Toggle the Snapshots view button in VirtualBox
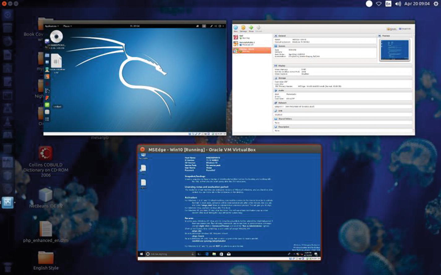Screen dimensions: 441x275 tap(405, 29)
